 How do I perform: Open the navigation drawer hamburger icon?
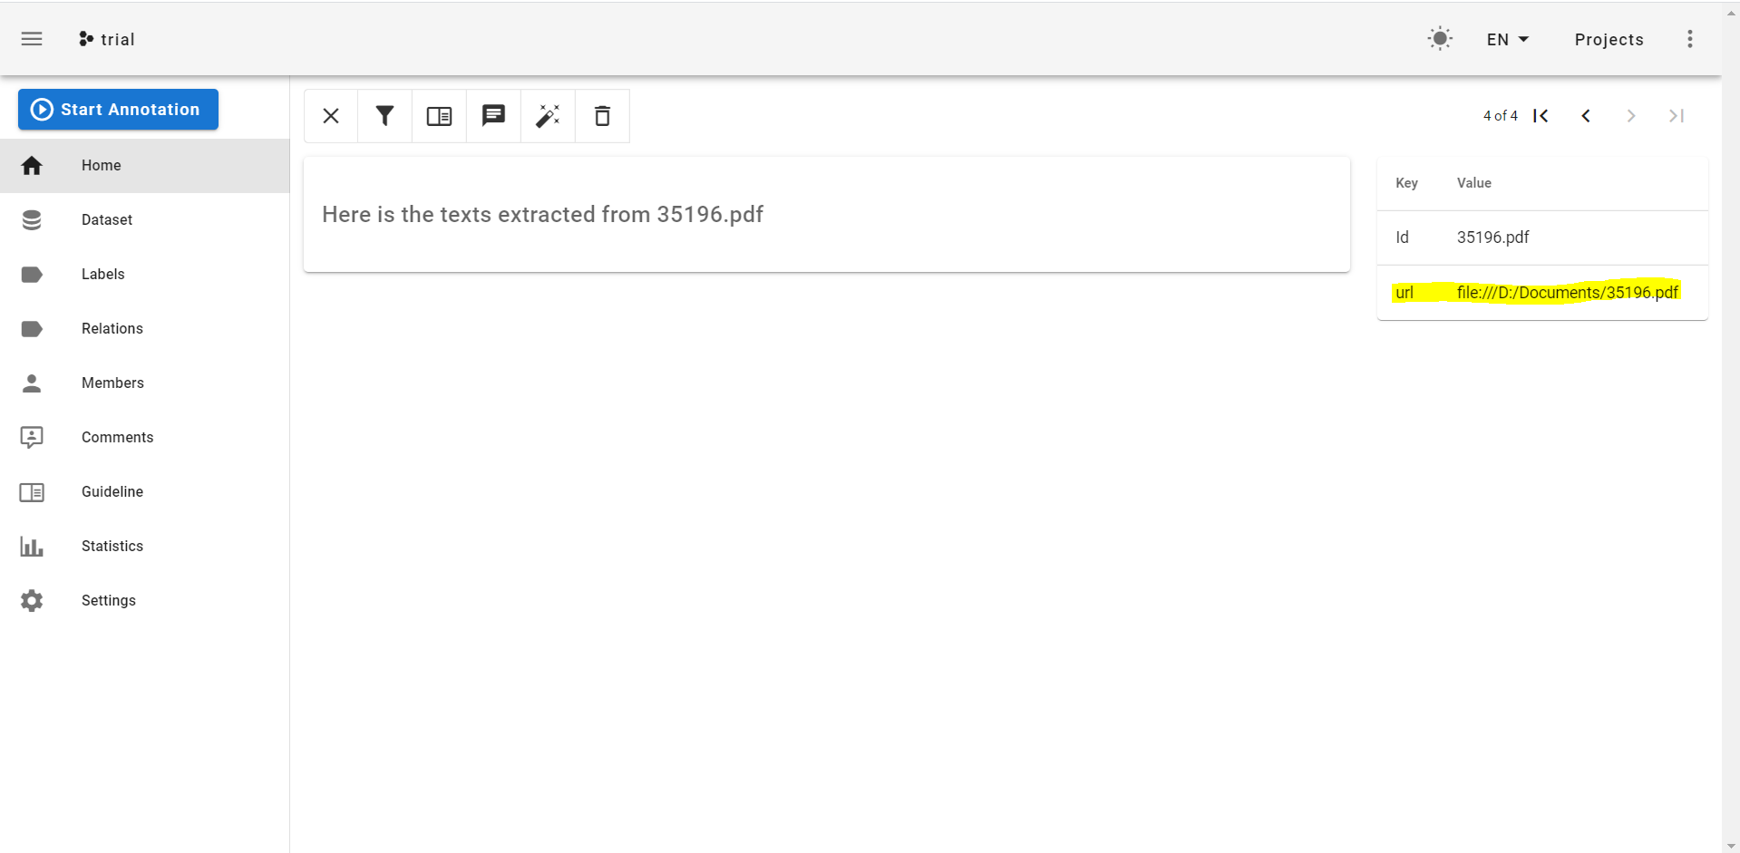point(32,38)
